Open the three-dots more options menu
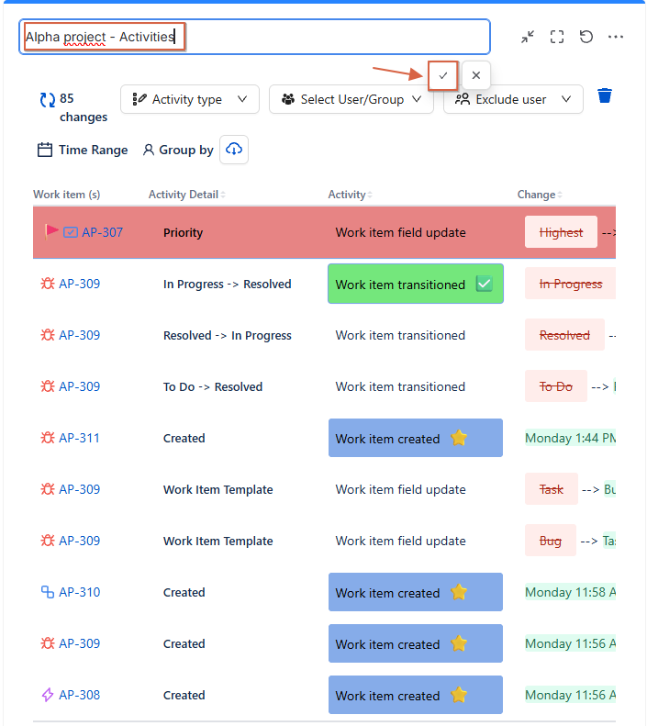This screenshot has width=647, height=726. click(616, 37)
